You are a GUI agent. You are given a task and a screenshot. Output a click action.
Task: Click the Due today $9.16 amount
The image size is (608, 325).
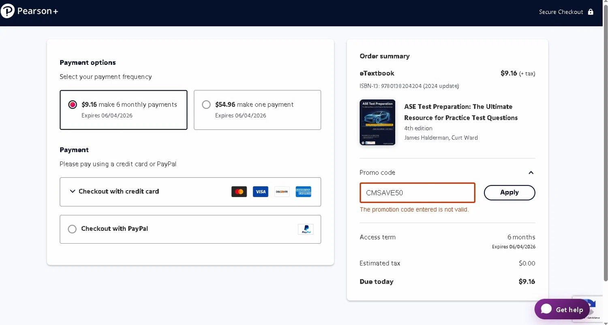pos(527,282)
